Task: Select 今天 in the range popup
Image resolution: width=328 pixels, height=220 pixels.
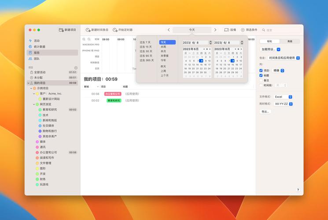Action: 167,42
